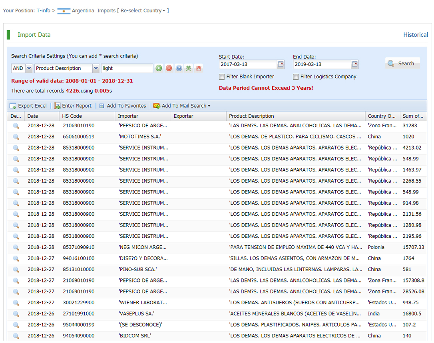Sort by Exporter column header
434x343 pixels.
[199, 116]
